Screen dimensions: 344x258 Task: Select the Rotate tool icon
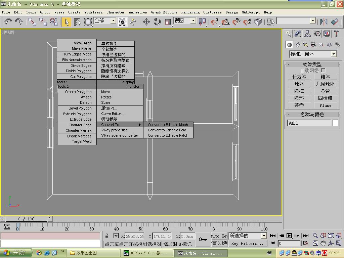coord(157,22)
